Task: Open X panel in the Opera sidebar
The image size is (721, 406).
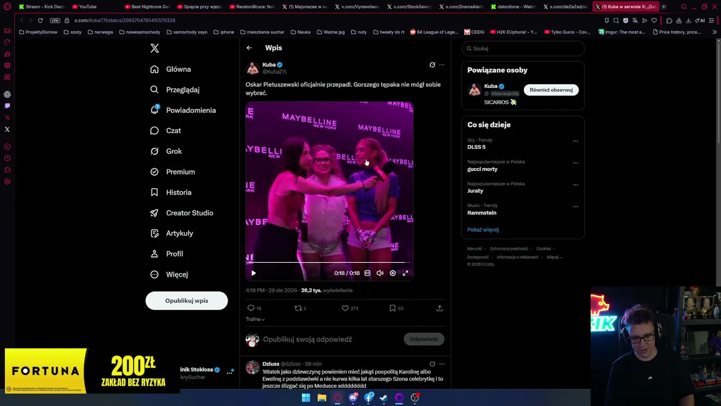Action: (x=7, y=129)
